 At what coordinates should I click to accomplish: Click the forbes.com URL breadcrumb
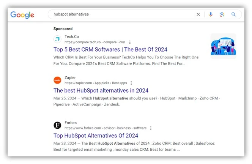click(105, 128)
